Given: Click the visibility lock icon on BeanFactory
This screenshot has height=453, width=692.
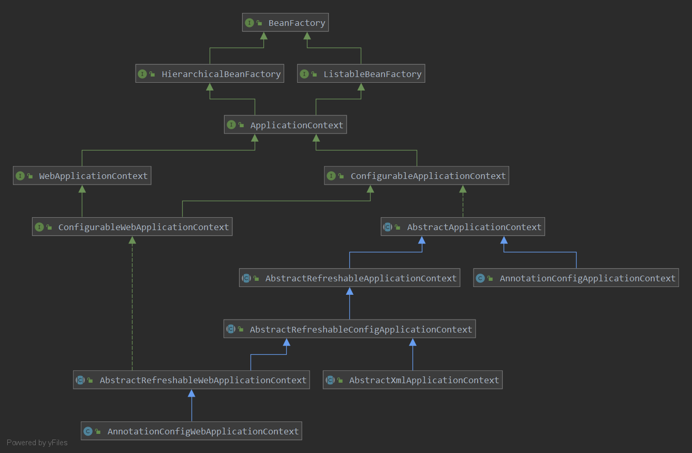Looking at the screenshot, I should tap(259, 23).
